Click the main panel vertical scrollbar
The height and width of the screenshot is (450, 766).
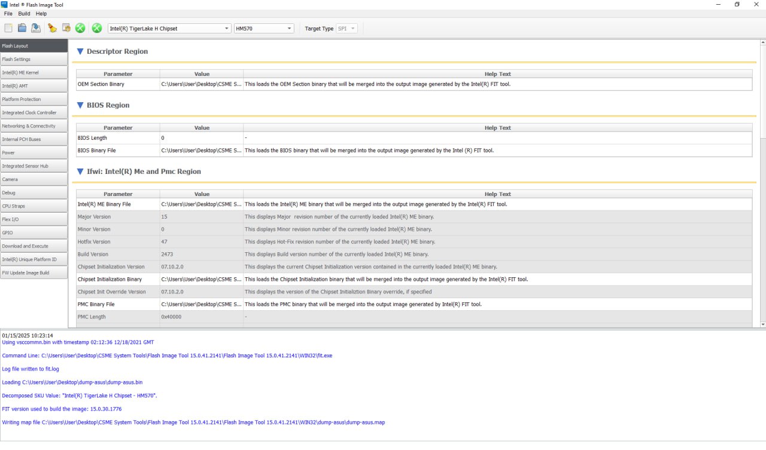click(x=762, y=183)
